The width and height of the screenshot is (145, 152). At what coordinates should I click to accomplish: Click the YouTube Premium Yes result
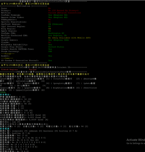tap(58, 15)
